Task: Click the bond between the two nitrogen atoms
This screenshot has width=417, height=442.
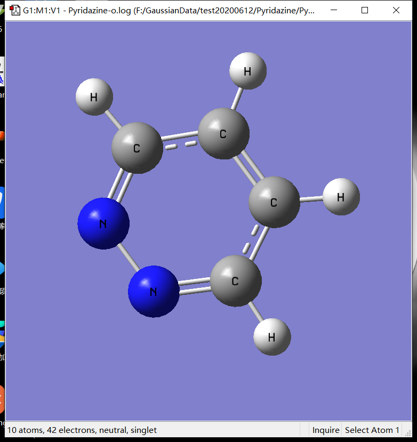Action: tap(128, 256)
